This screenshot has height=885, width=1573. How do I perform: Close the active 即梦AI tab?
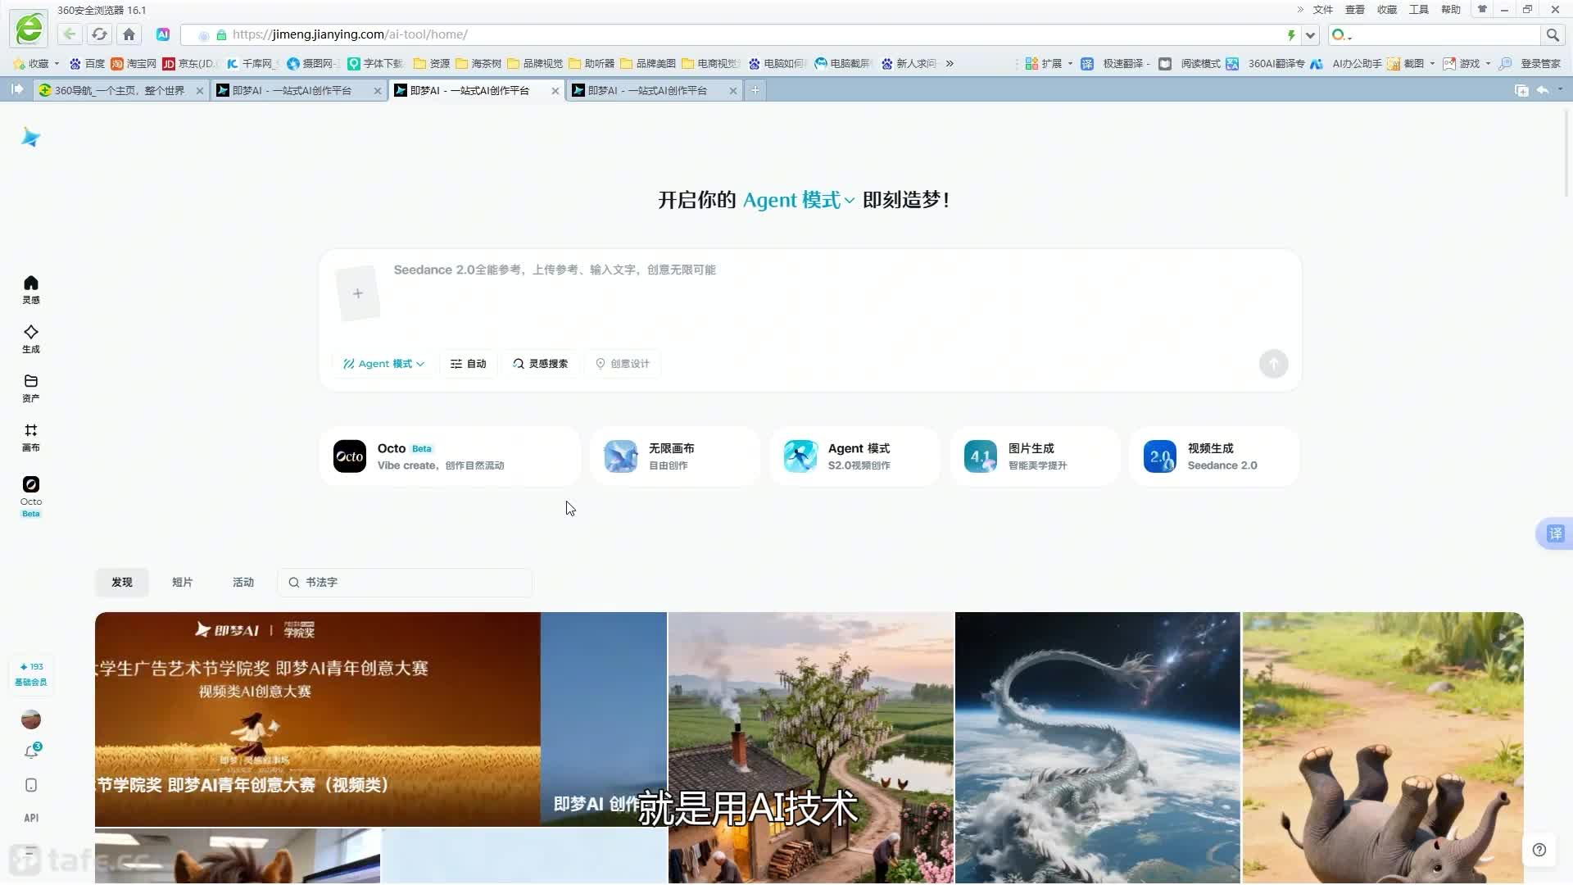[x=555, y=91]
